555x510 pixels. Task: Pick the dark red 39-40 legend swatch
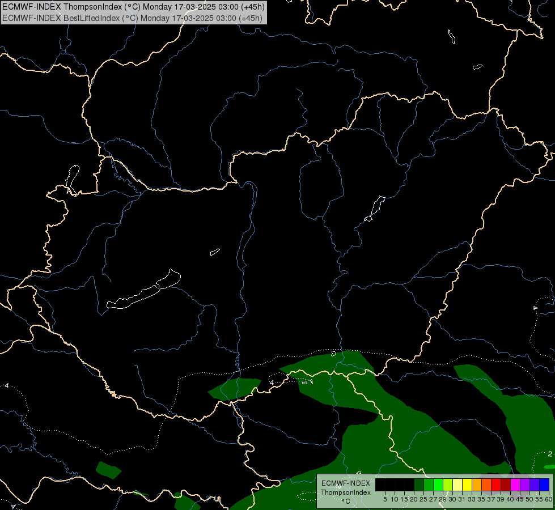click(506, 484)
